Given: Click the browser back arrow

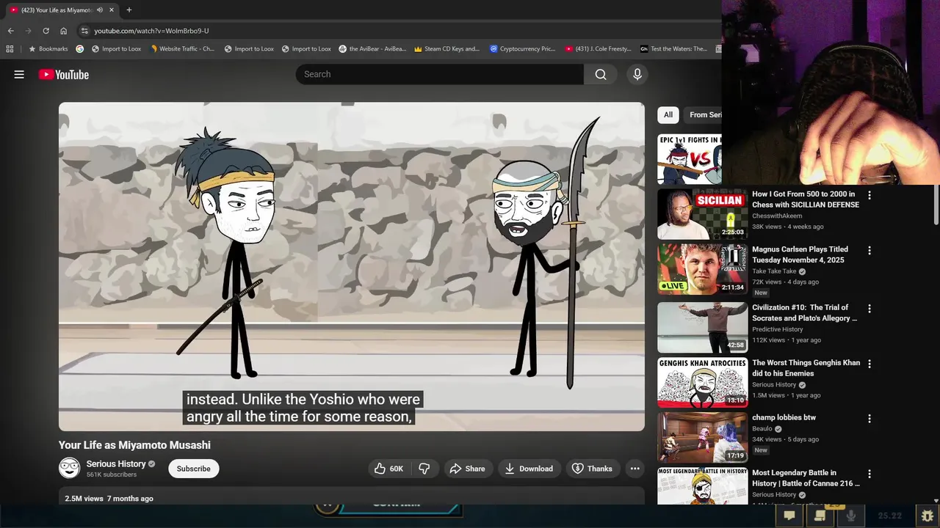Looking at the screenshot, I should point(10,31).
